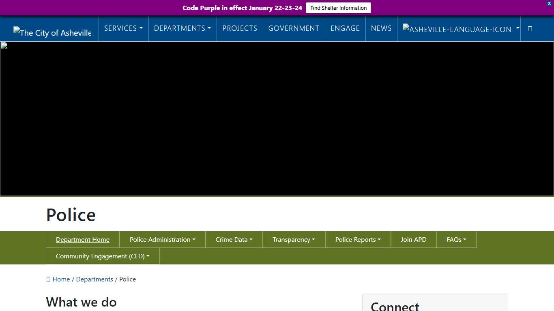Click the search icon in the navbar
The width and height of the screenshot is (554, 311).
click(530, 29)
